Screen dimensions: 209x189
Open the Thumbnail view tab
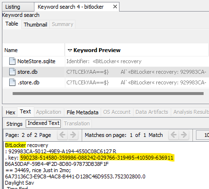tap(35, 25)
